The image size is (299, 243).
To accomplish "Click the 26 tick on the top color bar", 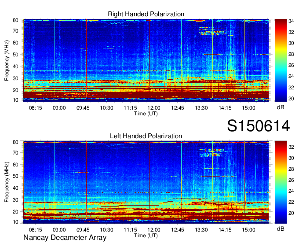I will (291, 65).
